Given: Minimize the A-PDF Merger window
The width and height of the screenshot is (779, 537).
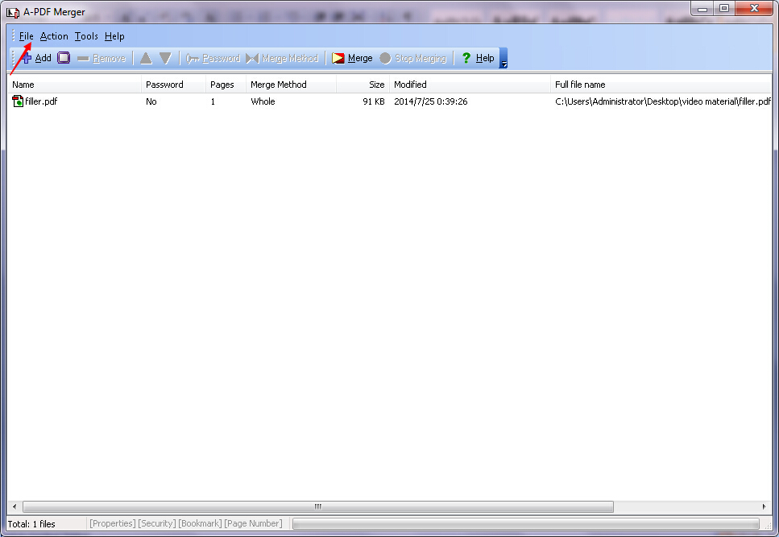Looking at the screenshot, I should 702,8.
